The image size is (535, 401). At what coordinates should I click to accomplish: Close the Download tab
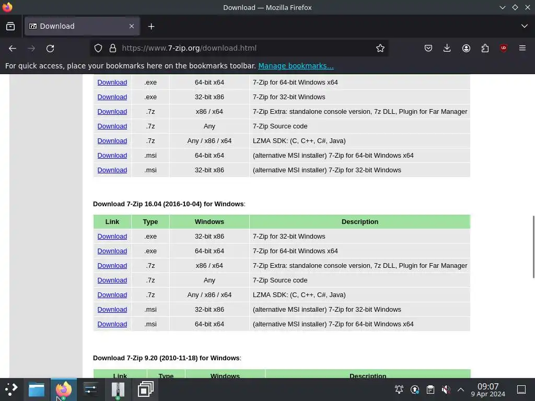132,26
